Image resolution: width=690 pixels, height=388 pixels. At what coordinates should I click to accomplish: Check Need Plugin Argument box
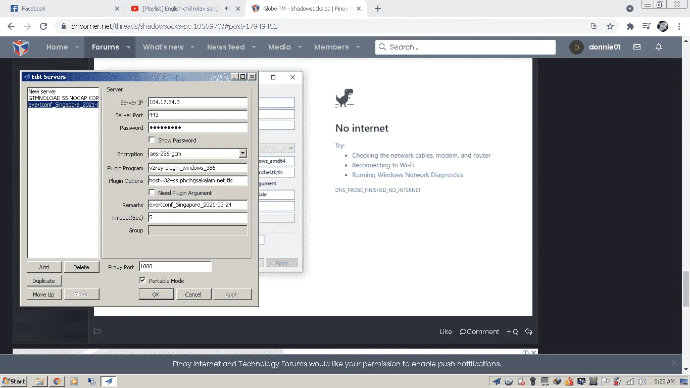pyautogui.click(x=152, y=192)
